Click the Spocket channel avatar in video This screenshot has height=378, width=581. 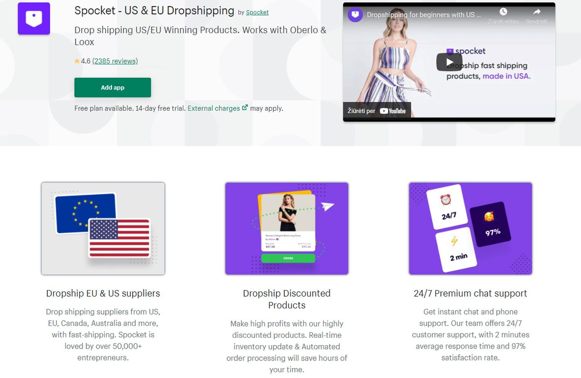click(x=355, y=15)
